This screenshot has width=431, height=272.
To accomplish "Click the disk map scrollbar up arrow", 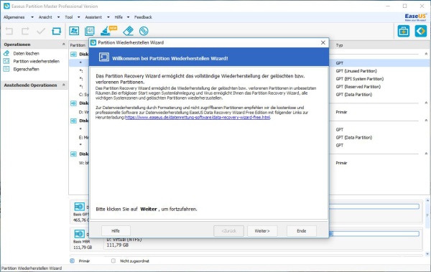I will pos(427,200).
